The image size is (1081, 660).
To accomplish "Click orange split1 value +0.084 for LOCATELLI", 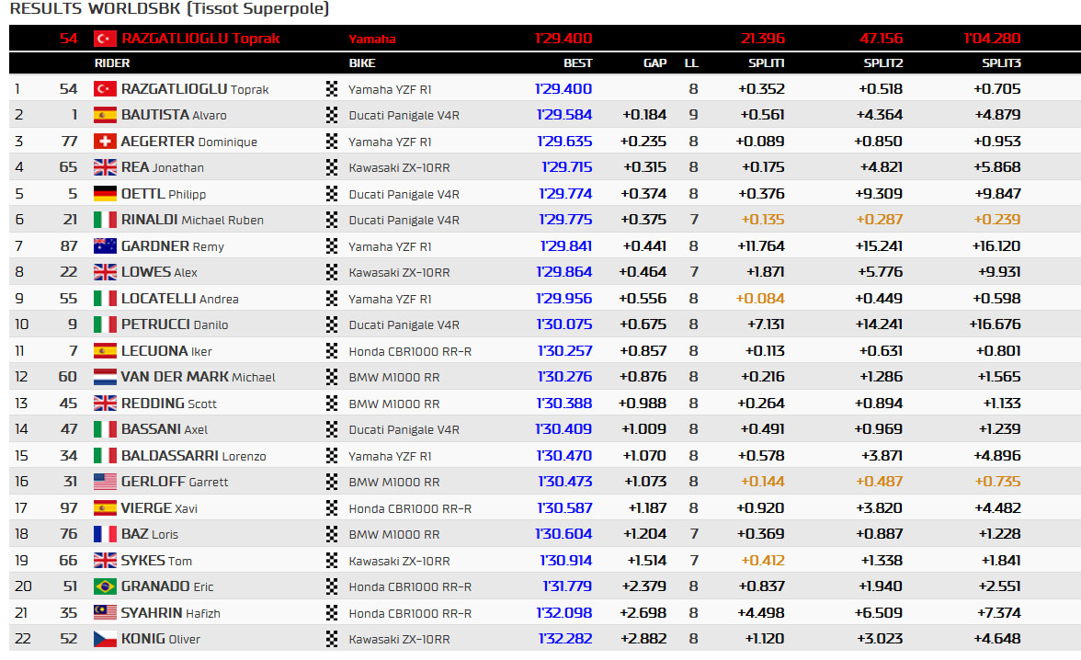I will [x=760, y=299].
